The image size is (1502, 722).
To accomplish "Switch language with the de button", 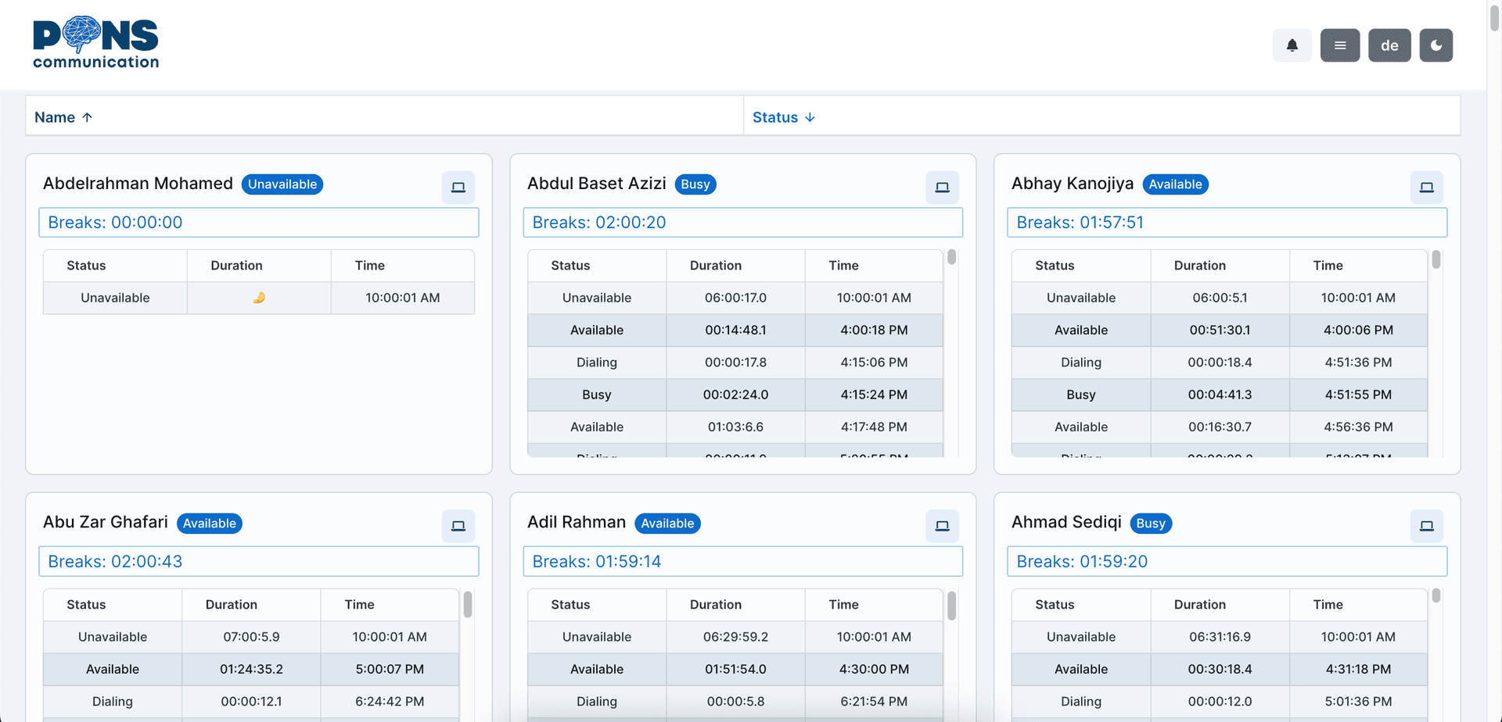I will tap(1389, 45).
